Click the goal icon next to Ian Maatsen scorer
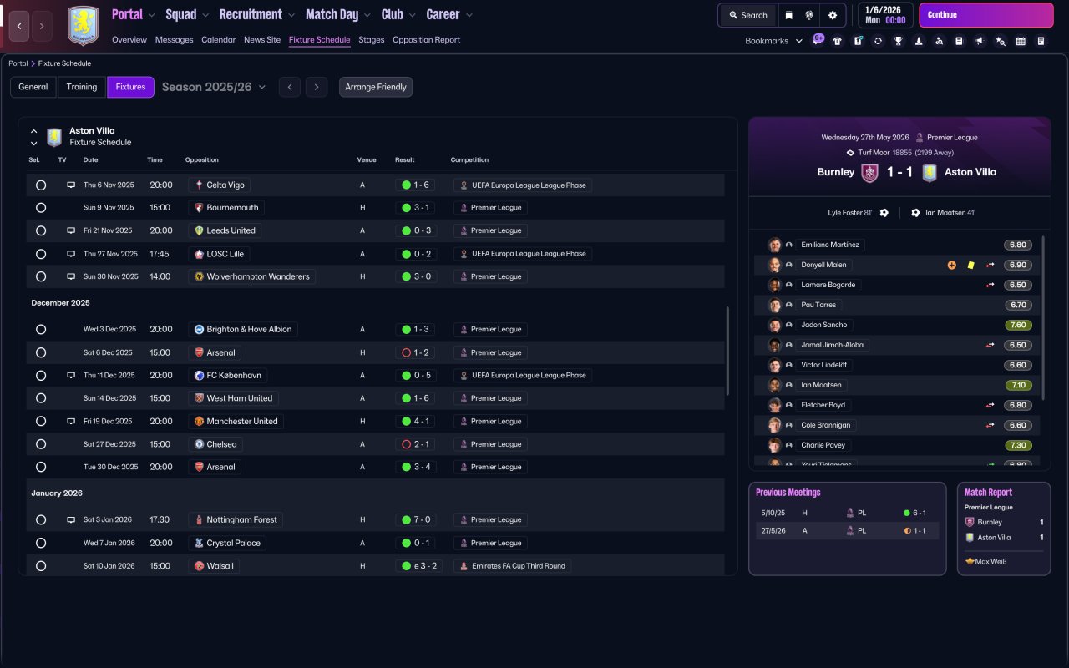 pyautogui.click(x=915, y=213)
